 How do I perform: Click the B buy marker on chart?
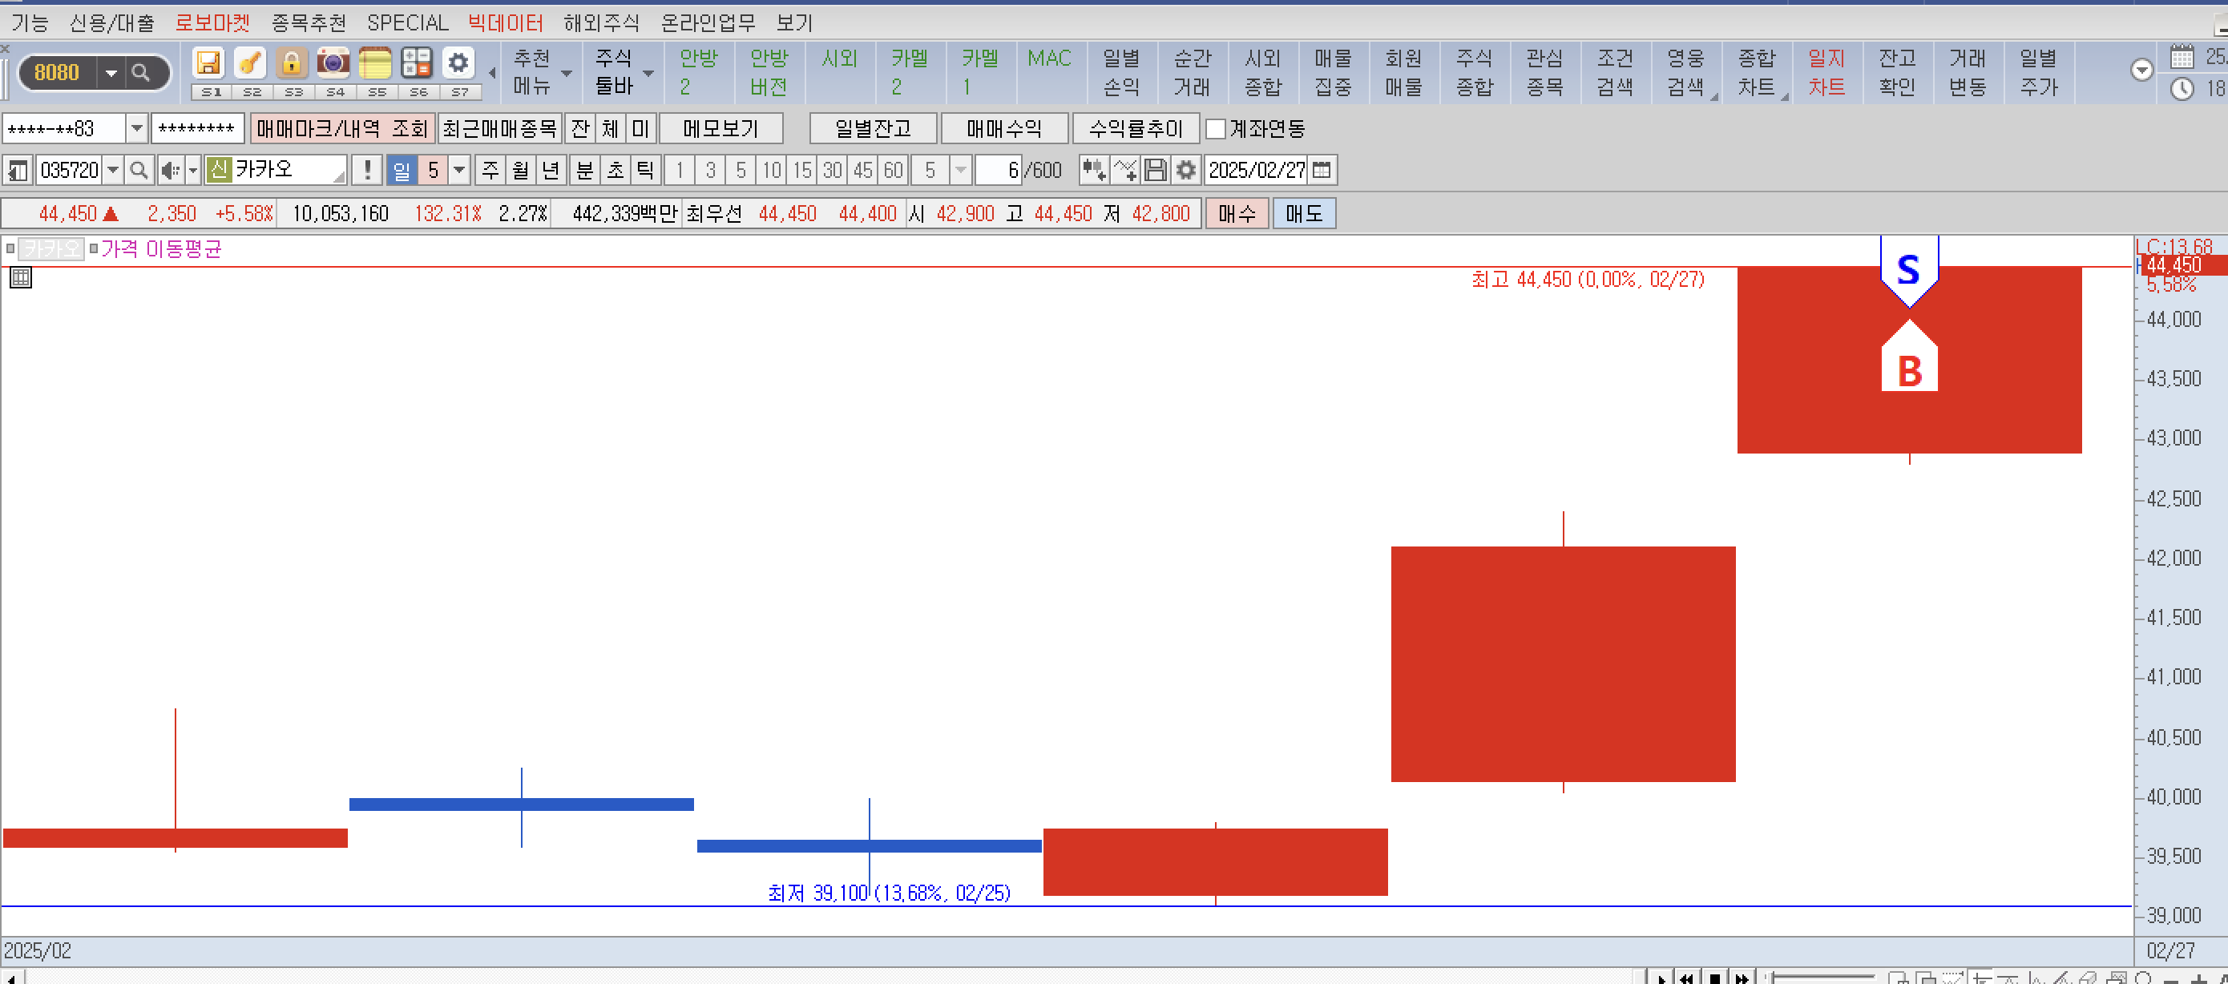pyautogui.click(x=1909, y=357)
